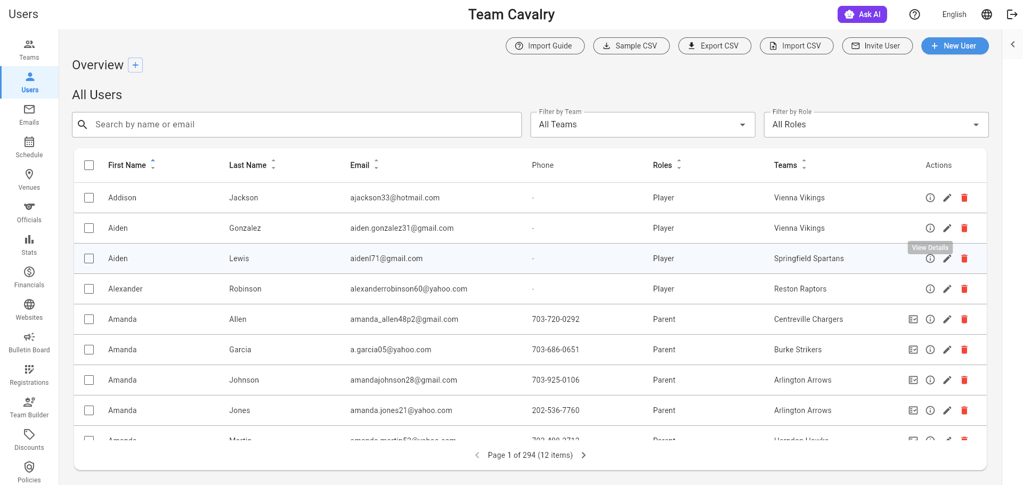Open Emails in the sidebar
Screen dimensions: 1023x485
29,115
